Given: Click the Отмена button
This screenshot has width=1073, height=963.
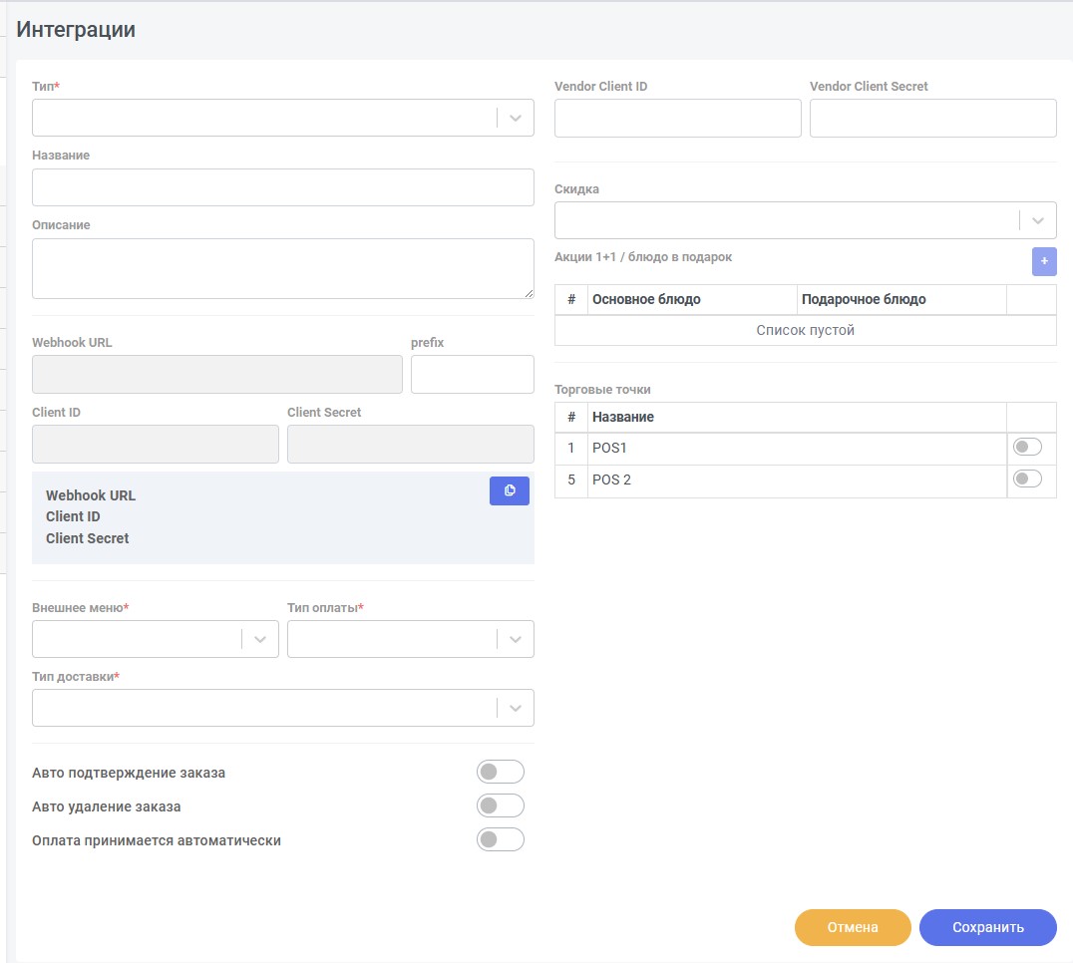Looking at the screenshot, I should click(x=853, y=927).
